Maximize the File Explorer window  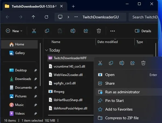(x=139, y=4)
